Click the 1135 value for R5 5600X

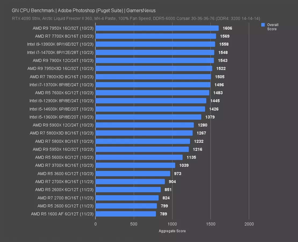[191, 157]
